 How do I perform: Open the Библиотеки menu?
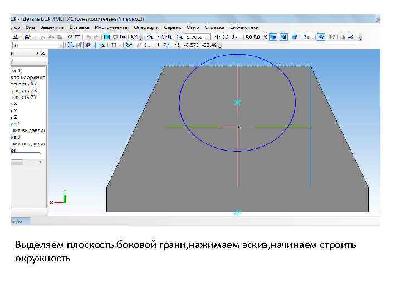tap(244, 27)
